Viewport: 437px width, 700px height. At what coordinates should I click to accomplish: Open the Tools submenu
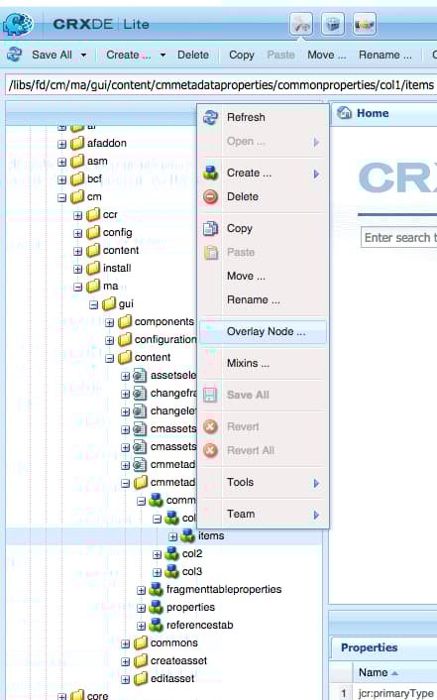tap(263, 482)
